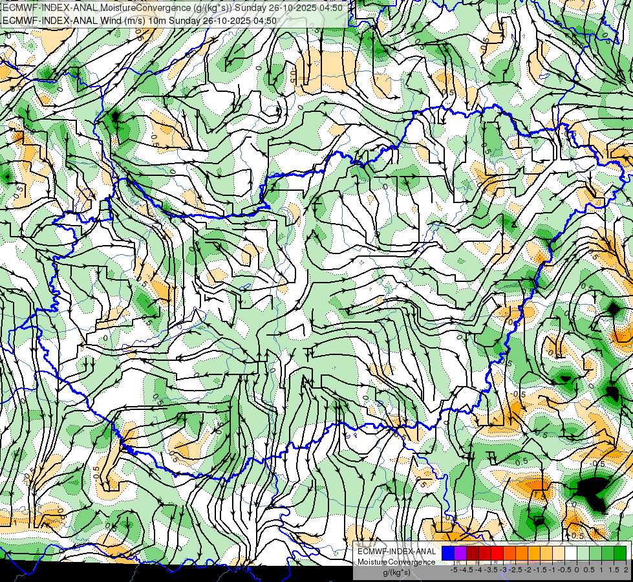The height and width of the screenshot is (582, 633).
Task: Click the pale peach legend swatch
Action: coord(559,554)
